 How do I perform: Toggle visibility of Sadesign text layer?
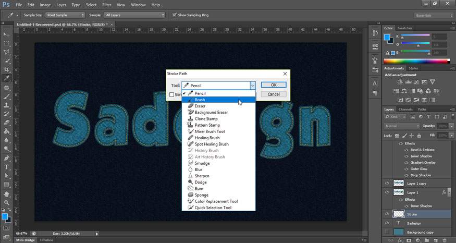[x=387, y=223]
